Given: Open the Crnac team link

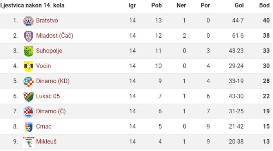Looking at the screenshot, I should [x=44, y=126].
